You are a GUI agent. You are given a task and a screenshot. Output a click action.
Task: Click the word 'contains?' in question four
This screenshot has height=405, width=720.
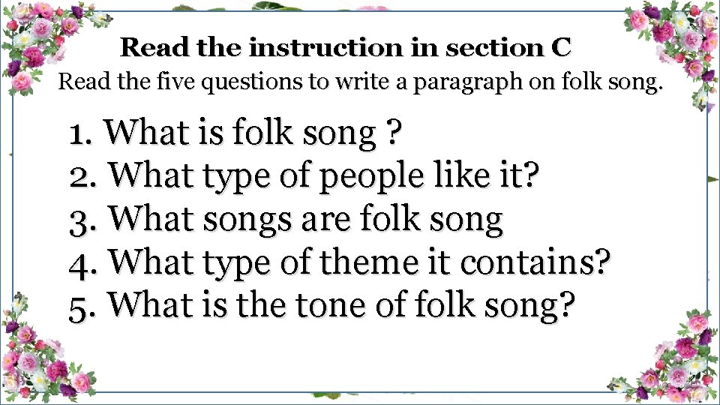[x=535, y=263]
